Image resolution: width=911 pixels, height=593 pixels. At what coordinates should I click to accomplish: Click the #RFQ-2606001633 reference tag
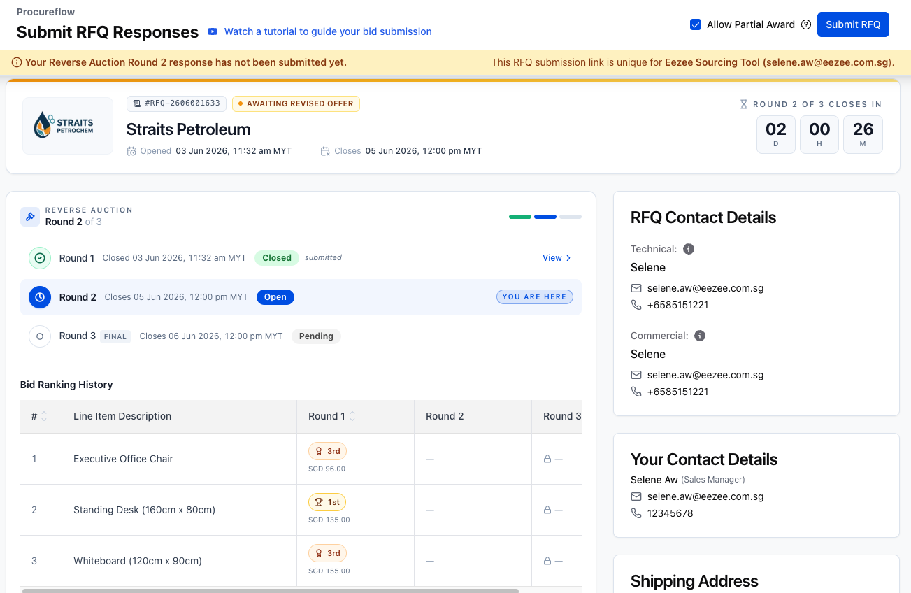click(176, 103)
